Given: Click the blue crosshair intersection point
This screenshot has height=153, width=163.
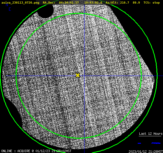Looking at the screenshot, I should click(84, 76).
